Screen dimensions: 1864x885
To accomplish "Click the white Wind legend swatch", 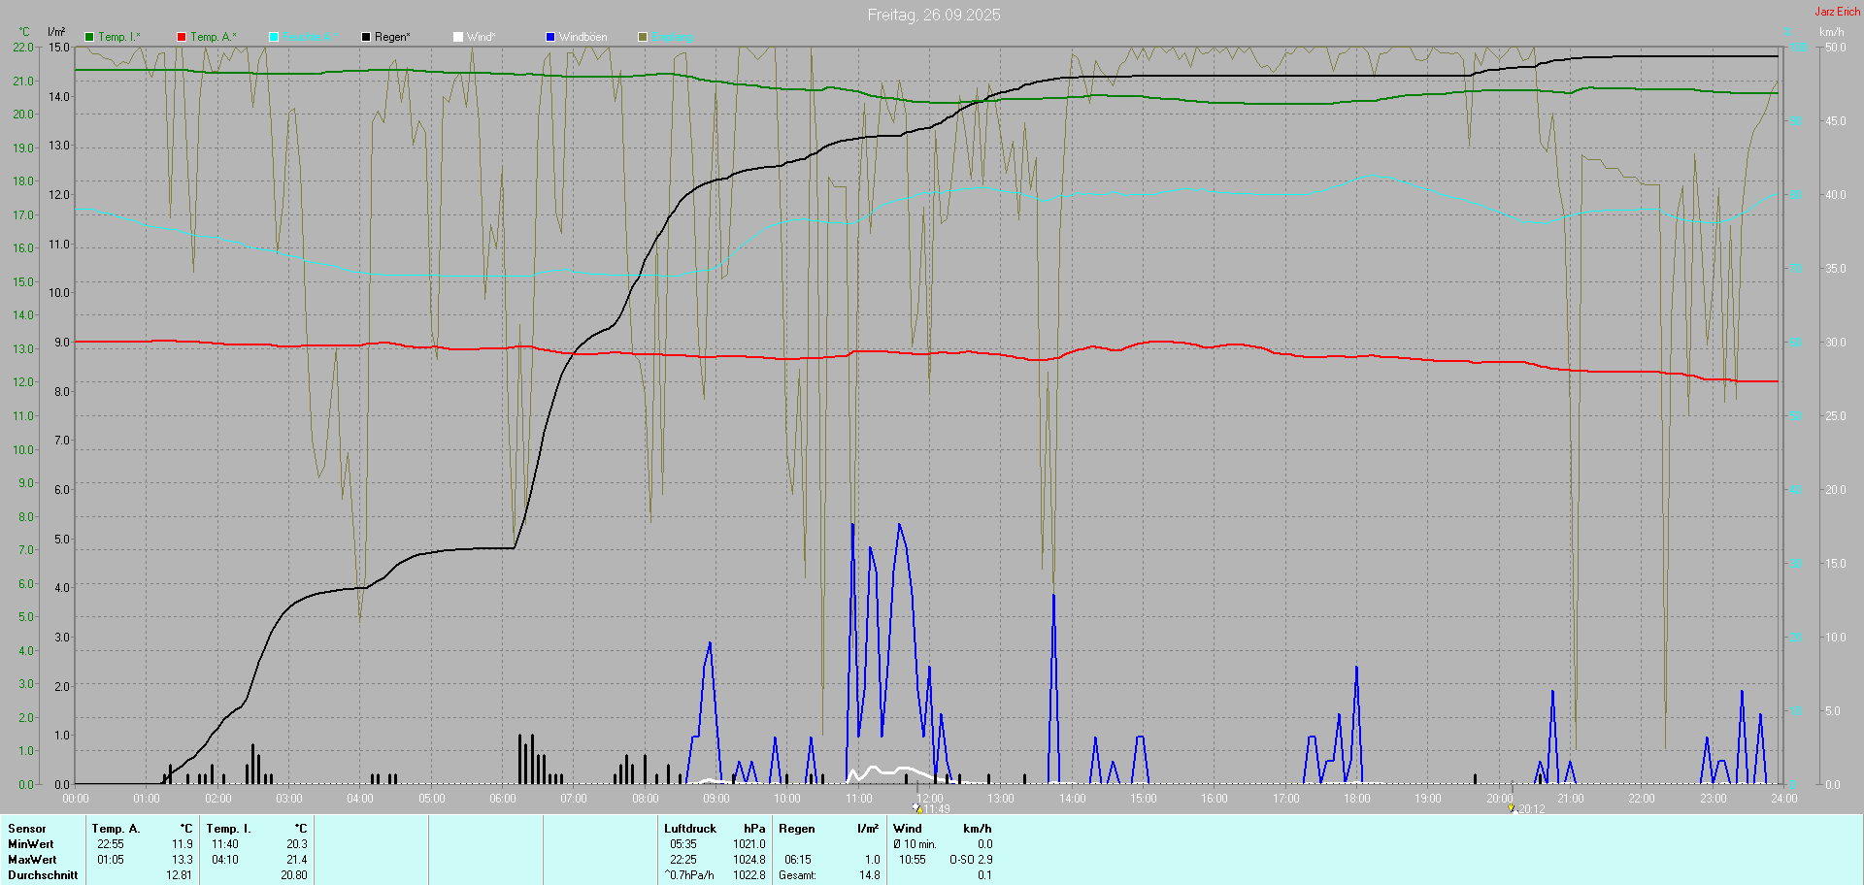I will [x=458, y=37].
